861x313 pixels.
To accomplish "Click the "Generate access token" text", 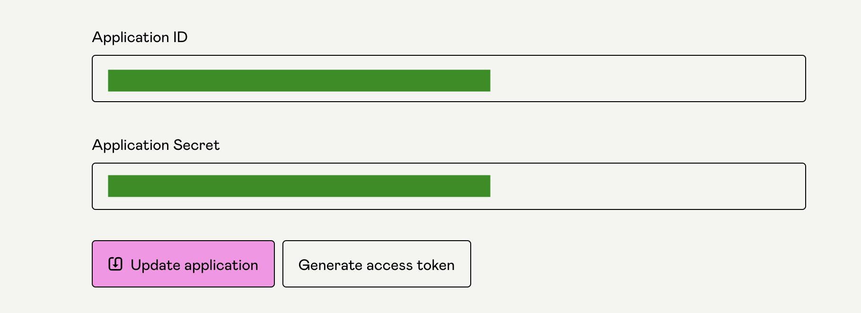I will pyautogui.click(x=377, y=265).
